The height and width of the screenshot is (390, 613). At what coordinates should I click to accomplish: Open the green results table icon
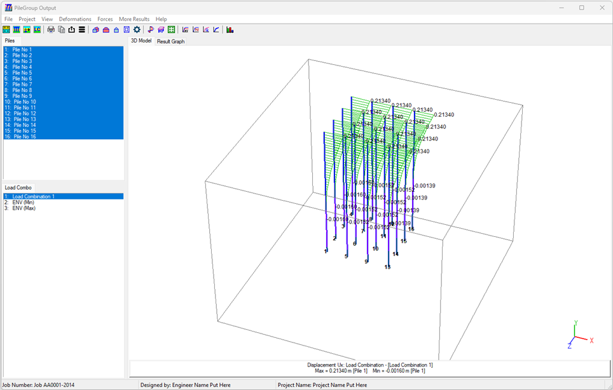[x=171, y=30]
